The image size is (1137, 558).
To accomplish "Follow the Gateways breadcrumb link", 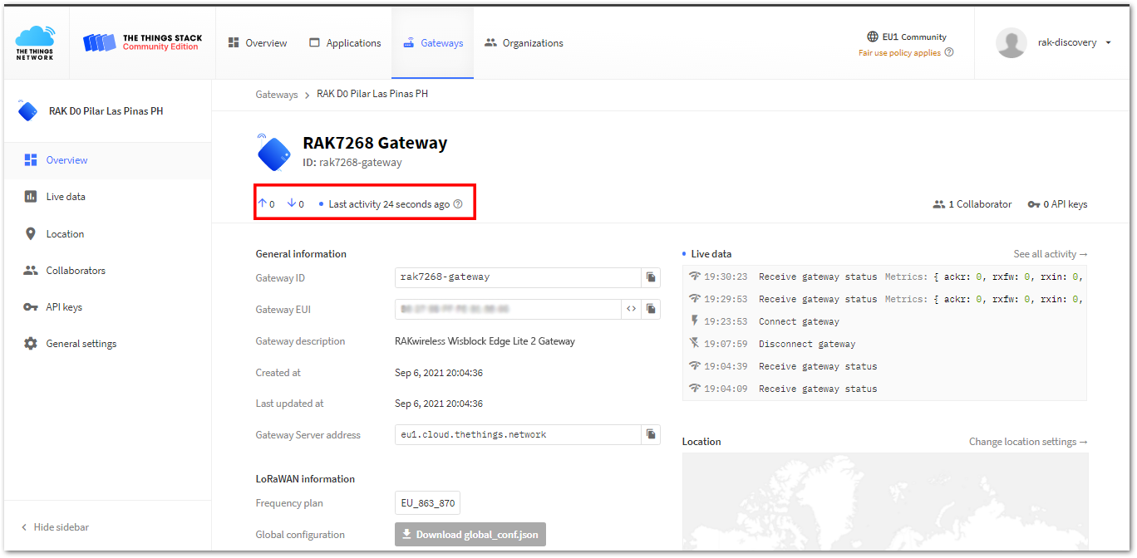I will 277,94.
